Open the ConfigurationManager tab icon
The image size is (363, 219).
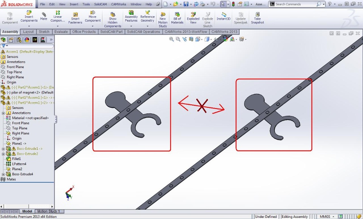click(x=19, y=40)
